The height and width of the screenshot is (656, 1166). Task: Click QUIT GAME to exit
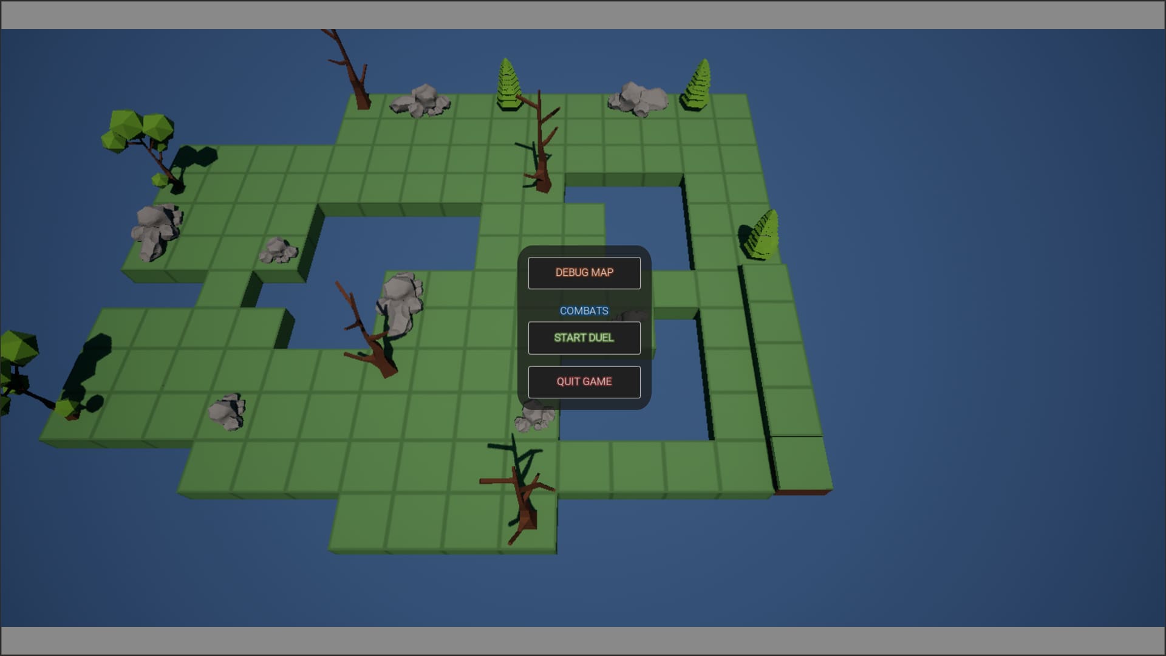pyautogui.click(x=584, y=381)
